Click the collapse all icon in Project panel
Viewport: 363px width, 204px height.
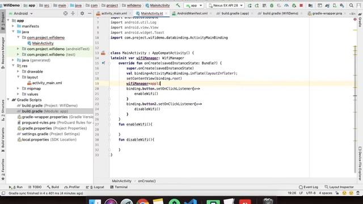pos(73,14)
